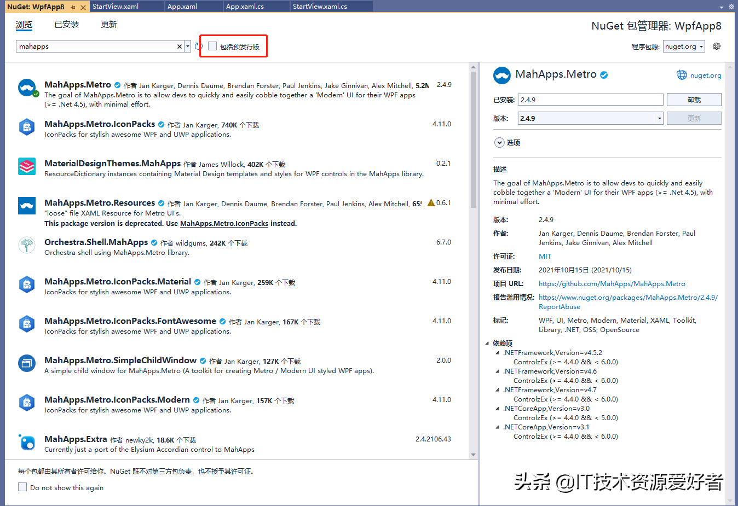This screenshot has height=506, width=738.
Task: Click large MahApps.Metro logo in details pane
Action: point(502,75)
